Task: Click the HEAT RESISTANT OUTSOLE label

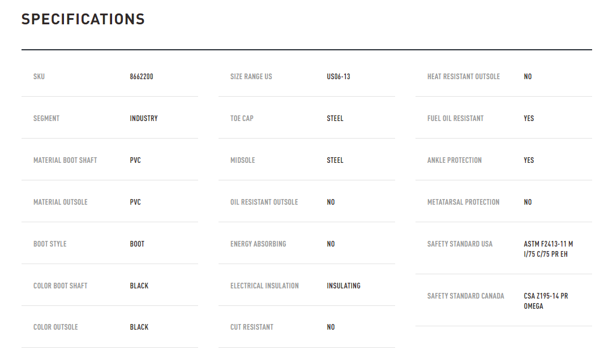Action: coord(464,76)
